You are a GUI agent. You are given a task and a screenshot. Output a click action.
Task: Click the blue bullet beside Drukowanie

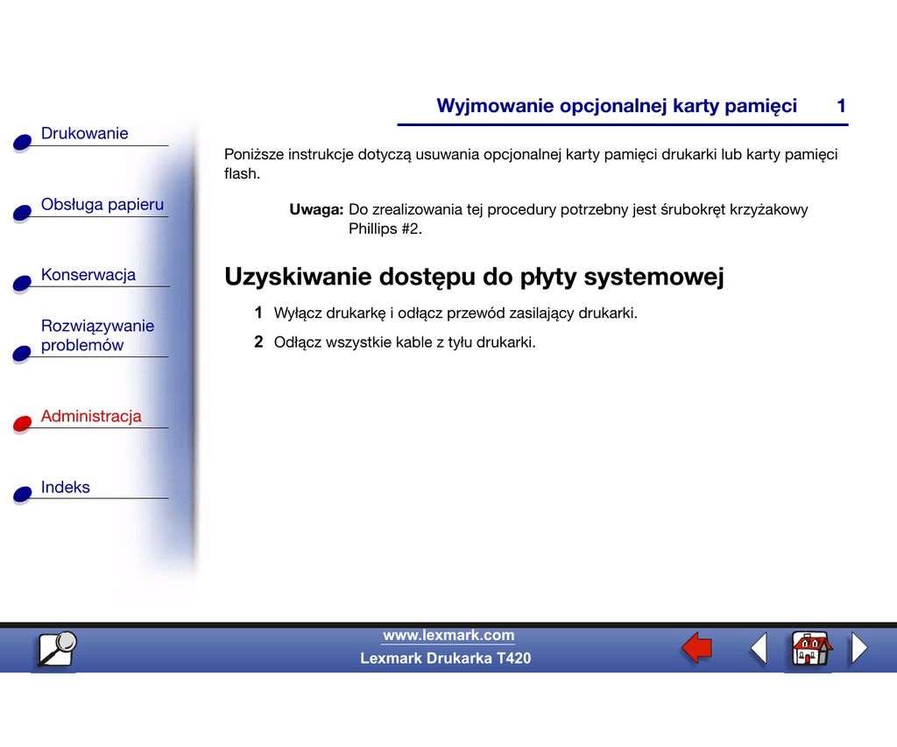pos(23,144)
